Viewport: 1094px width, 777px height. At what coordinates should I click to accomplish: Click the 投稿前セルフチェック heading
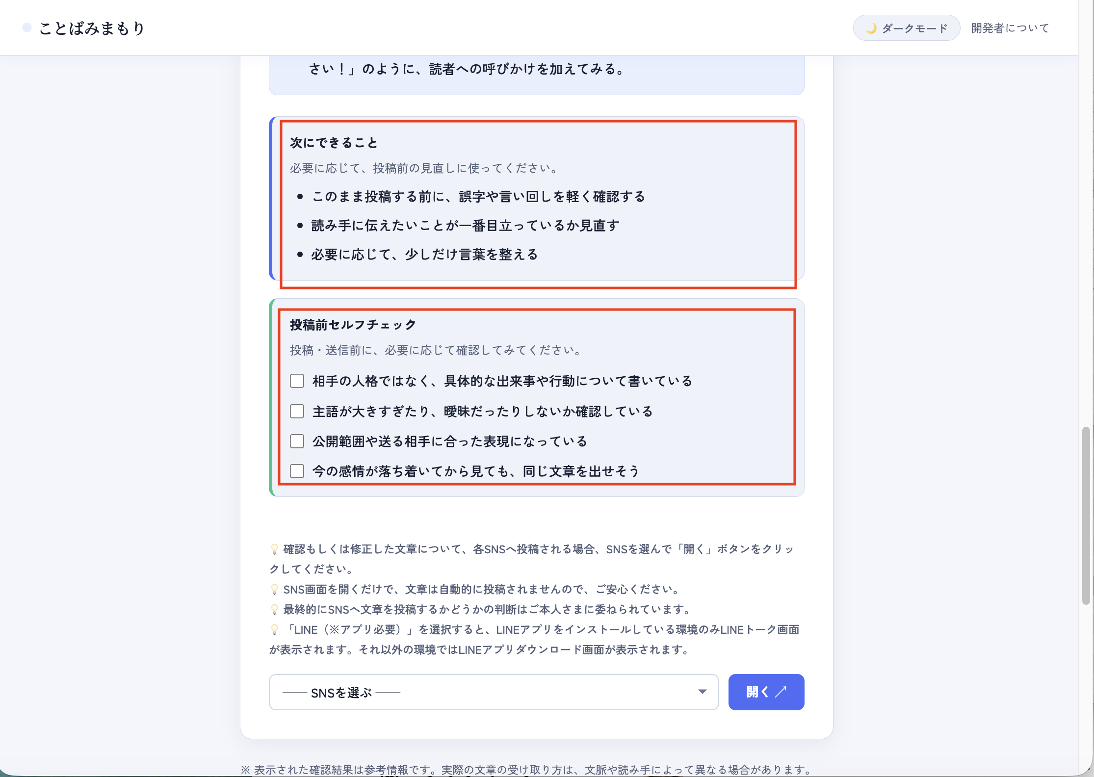tap(353, 325)
